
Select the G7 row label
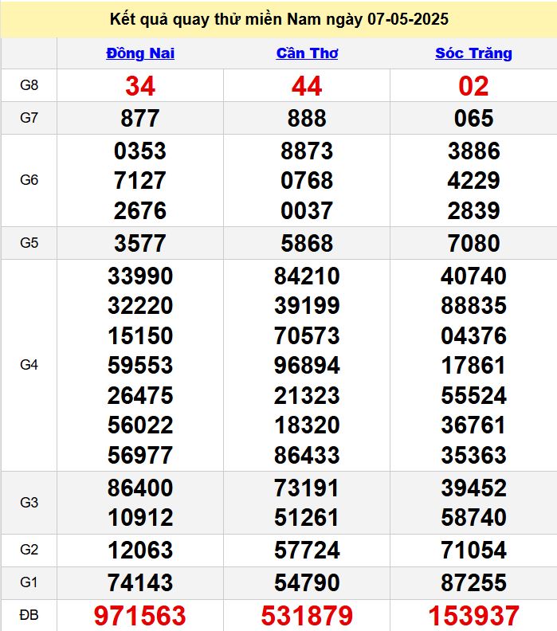(x=29, y=118)
